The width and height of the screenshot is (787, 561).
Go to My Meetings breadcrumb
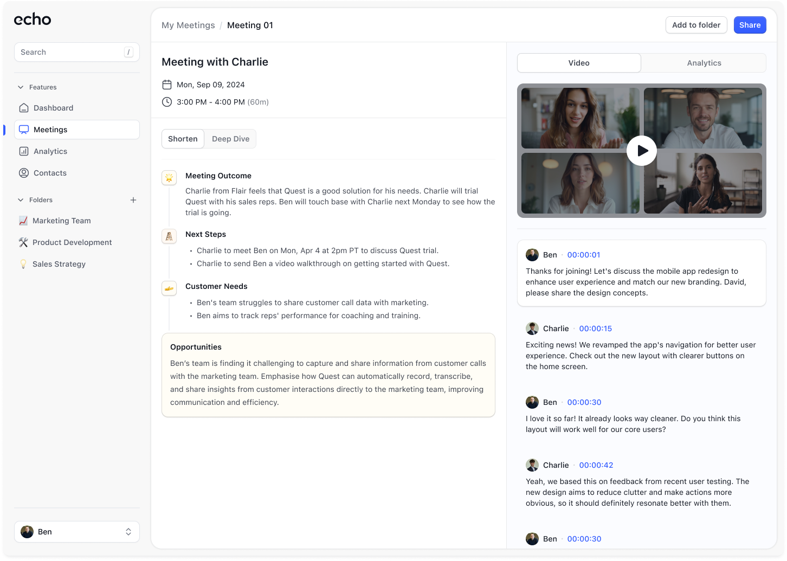[x=188, y=25]
